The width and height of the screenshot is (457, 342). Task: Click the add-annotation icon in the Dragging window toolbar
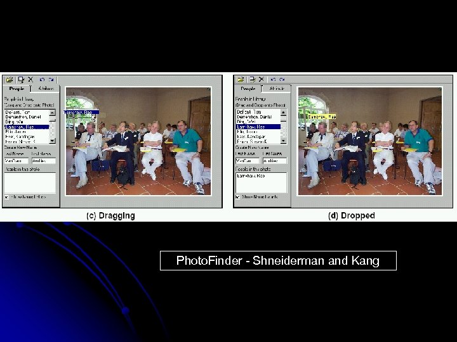[21, 79]
